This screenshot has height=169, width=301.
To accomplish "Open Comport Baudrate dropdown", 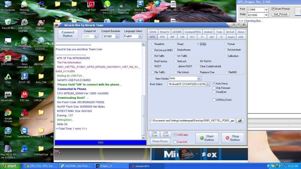I will 117,36.
